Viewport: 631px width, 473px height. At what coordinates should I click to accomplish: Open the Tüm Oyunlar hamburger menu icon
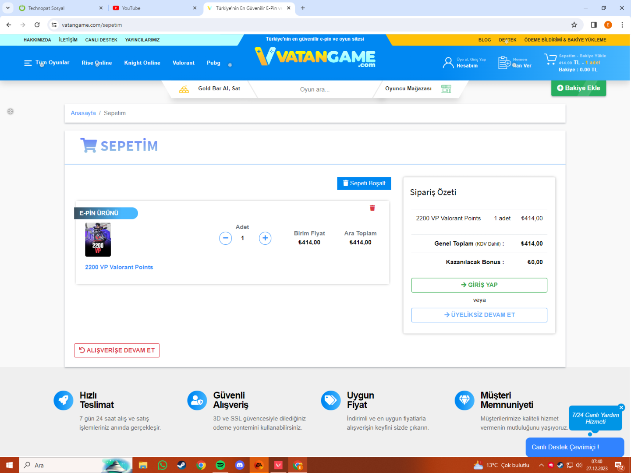coord(28,63)
